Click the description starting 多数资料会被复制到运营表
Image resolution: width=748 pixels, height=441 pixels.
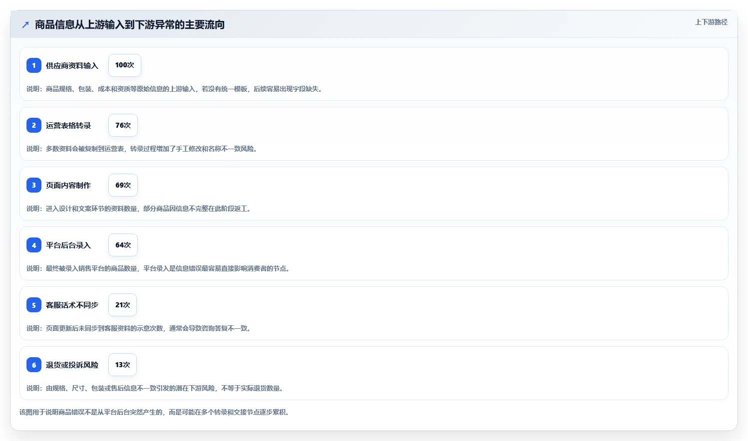143,149
